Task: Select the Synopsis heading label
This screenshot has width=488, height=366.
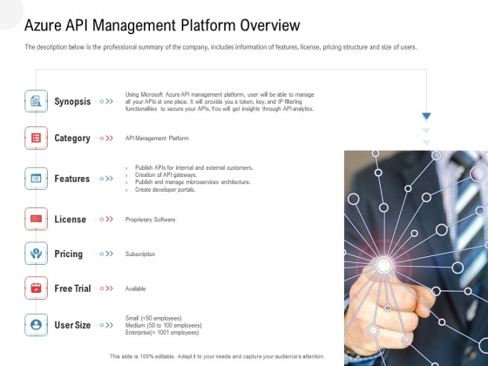Action: [x=72, y=101]
